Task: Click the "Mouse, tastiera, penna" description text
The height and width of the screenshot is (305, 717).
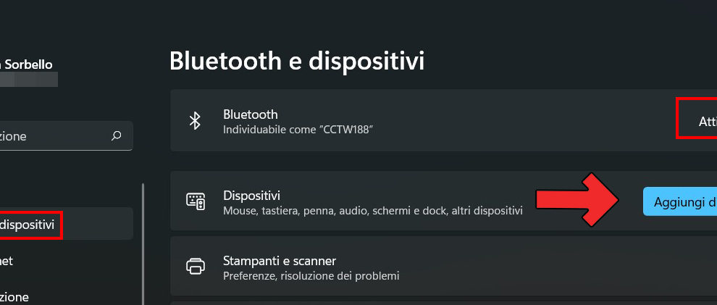Action: point(372,211)
